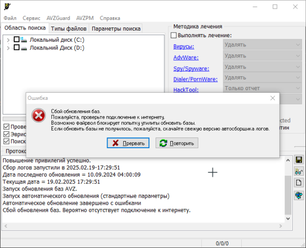
Task: Follow the Вирусы link
Action: 184,46
